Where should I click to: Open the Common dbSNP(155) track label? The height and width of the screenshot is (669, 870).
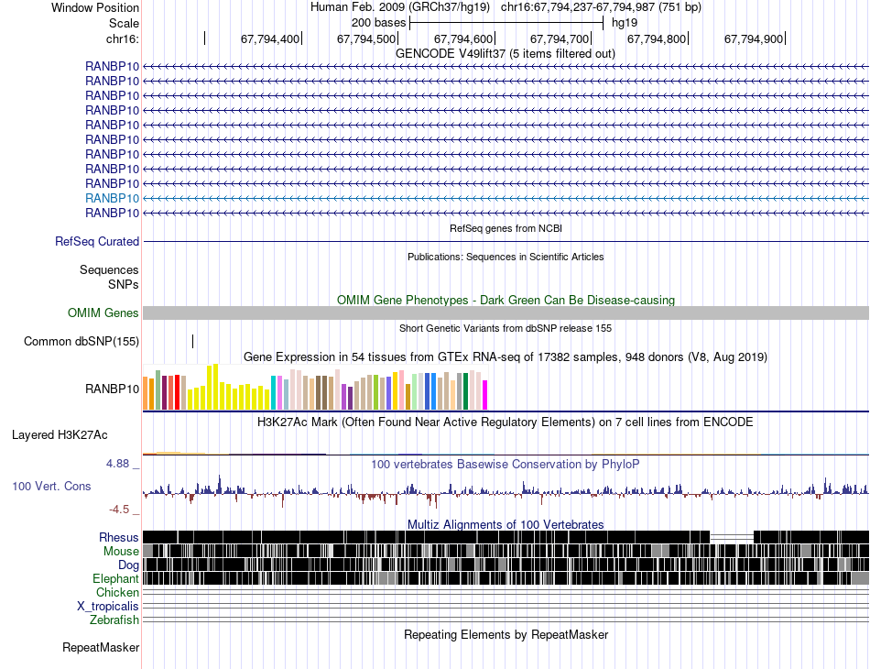click(x=82, y=342)
